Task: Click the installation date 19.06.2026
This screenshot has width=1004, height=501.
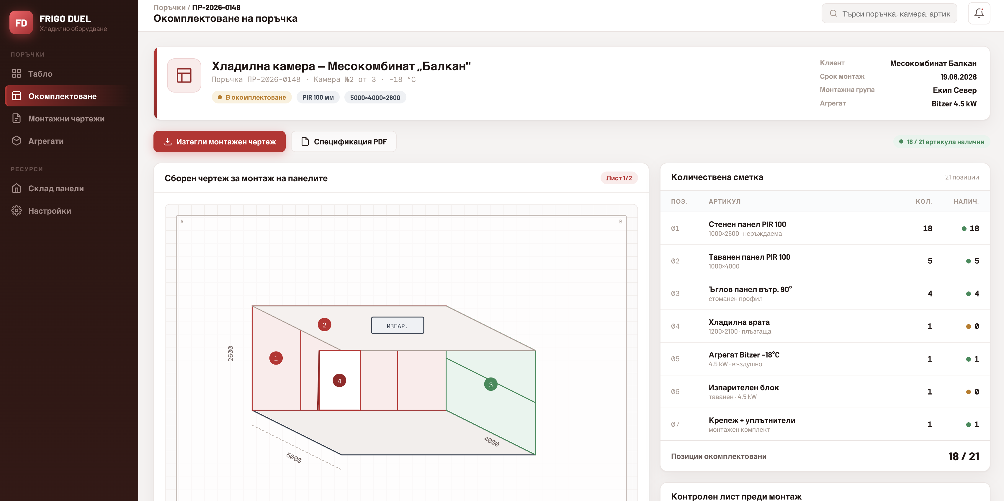Action: pyautogui.click(x=958, y=77)
